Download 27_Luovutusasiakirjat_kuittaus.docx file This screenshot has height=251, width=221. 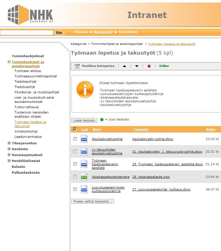[x=161, y=189]
